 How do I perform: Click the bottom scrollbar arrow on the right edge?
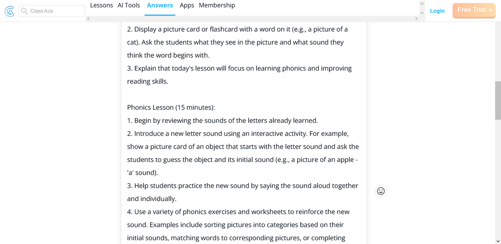pos(498,241)
